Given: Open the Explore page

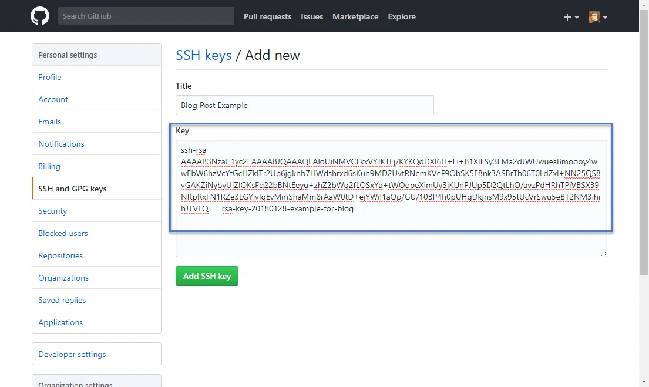Looking at the screenshot, I should point(402,16).
